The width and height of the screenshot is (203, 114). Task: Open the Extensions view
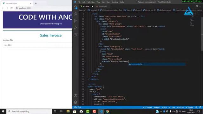75,35
